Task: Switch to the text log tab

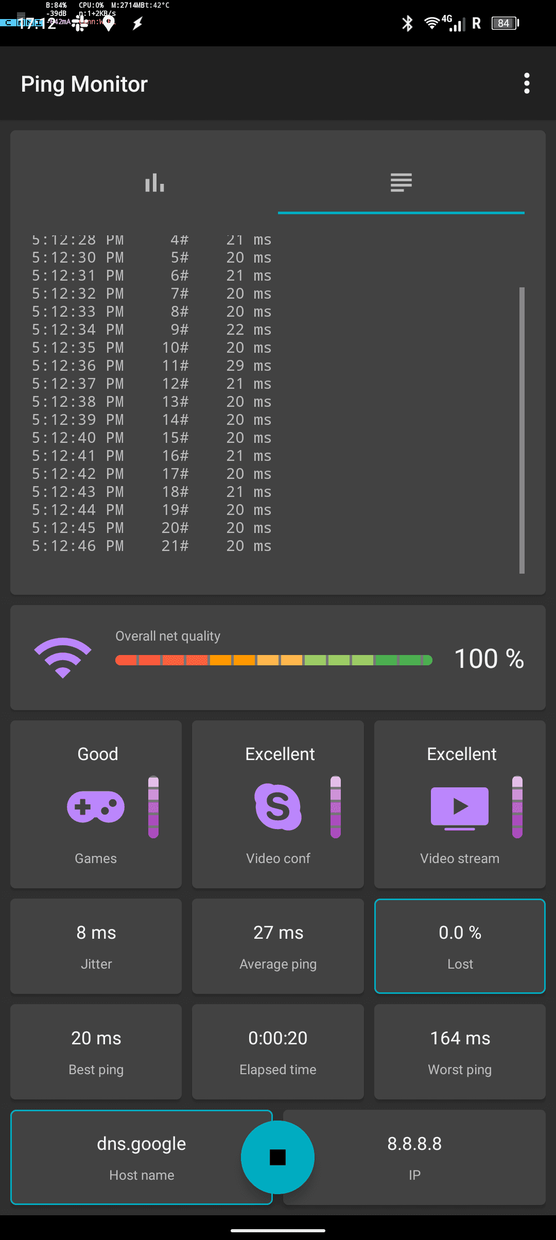Action: tap(401, 183)
